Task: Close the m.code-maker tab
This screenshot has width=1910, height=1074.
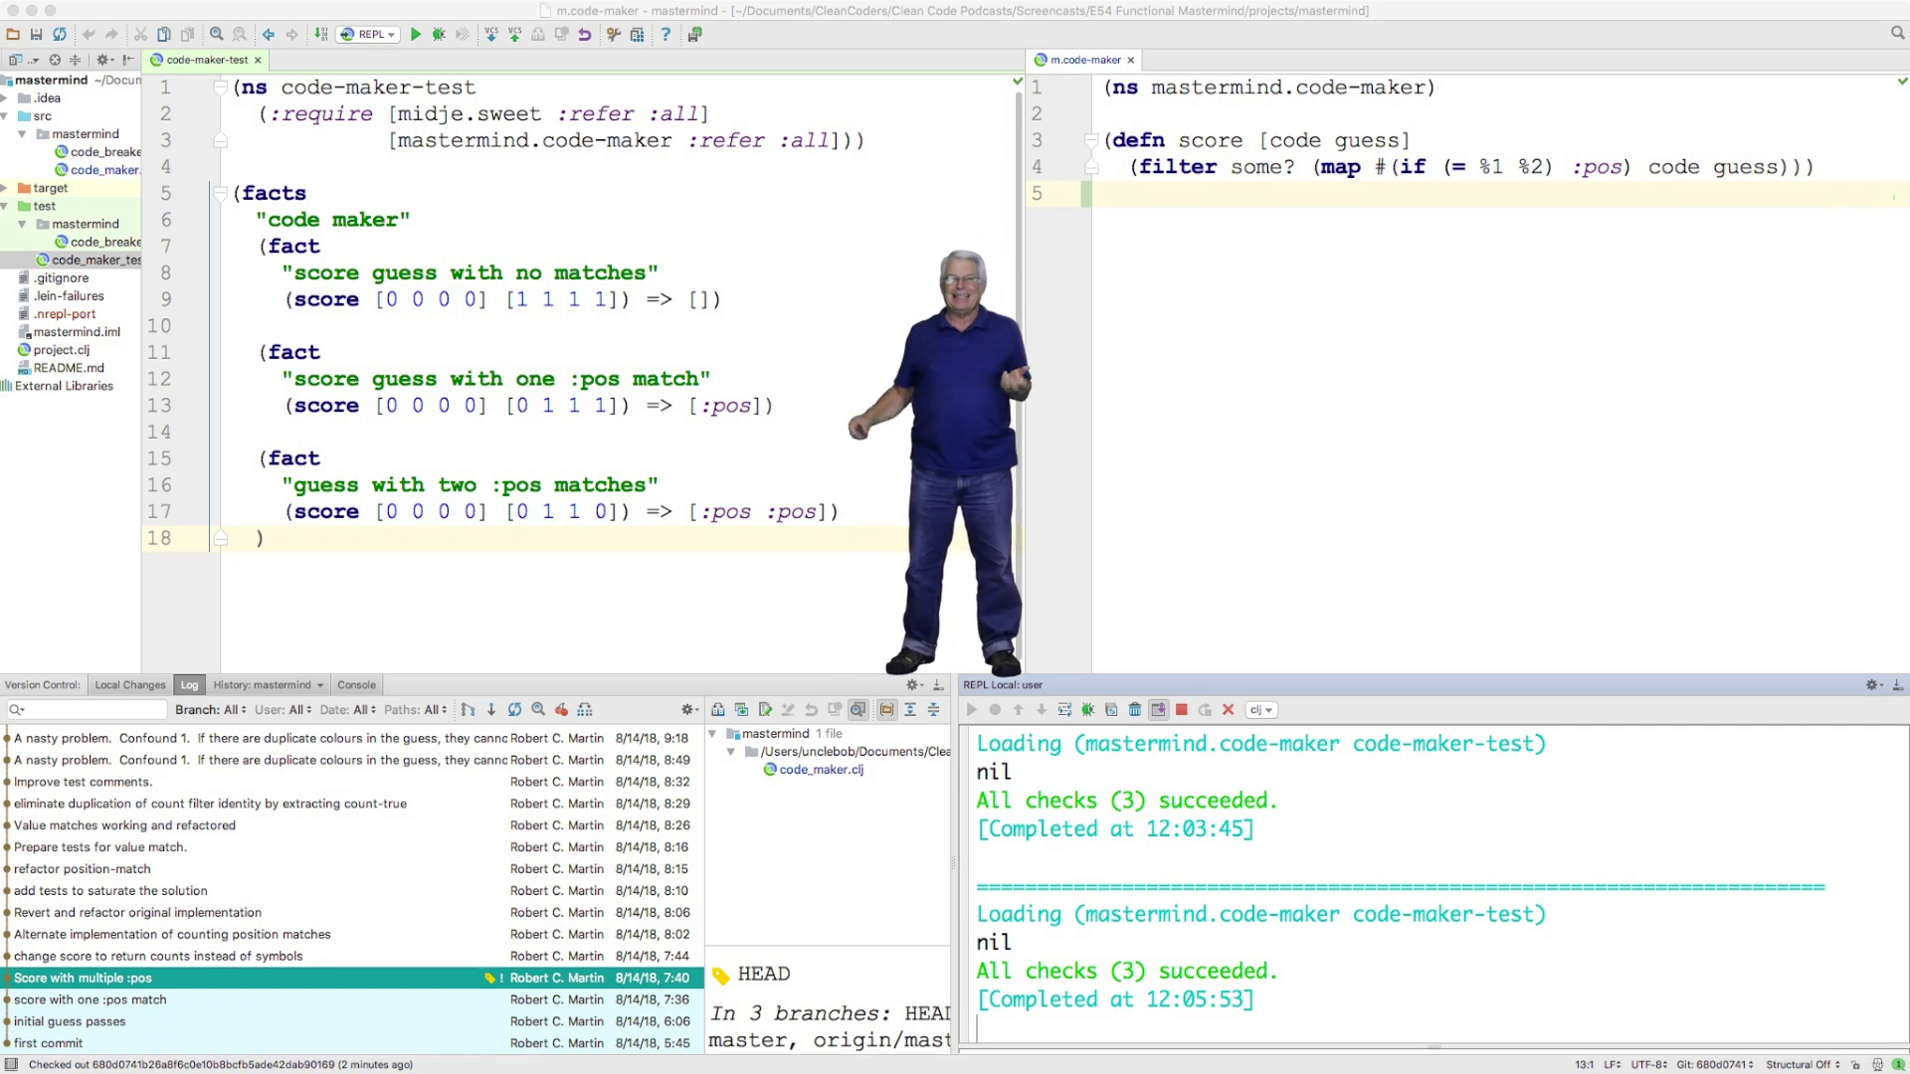Action: 1130,60
